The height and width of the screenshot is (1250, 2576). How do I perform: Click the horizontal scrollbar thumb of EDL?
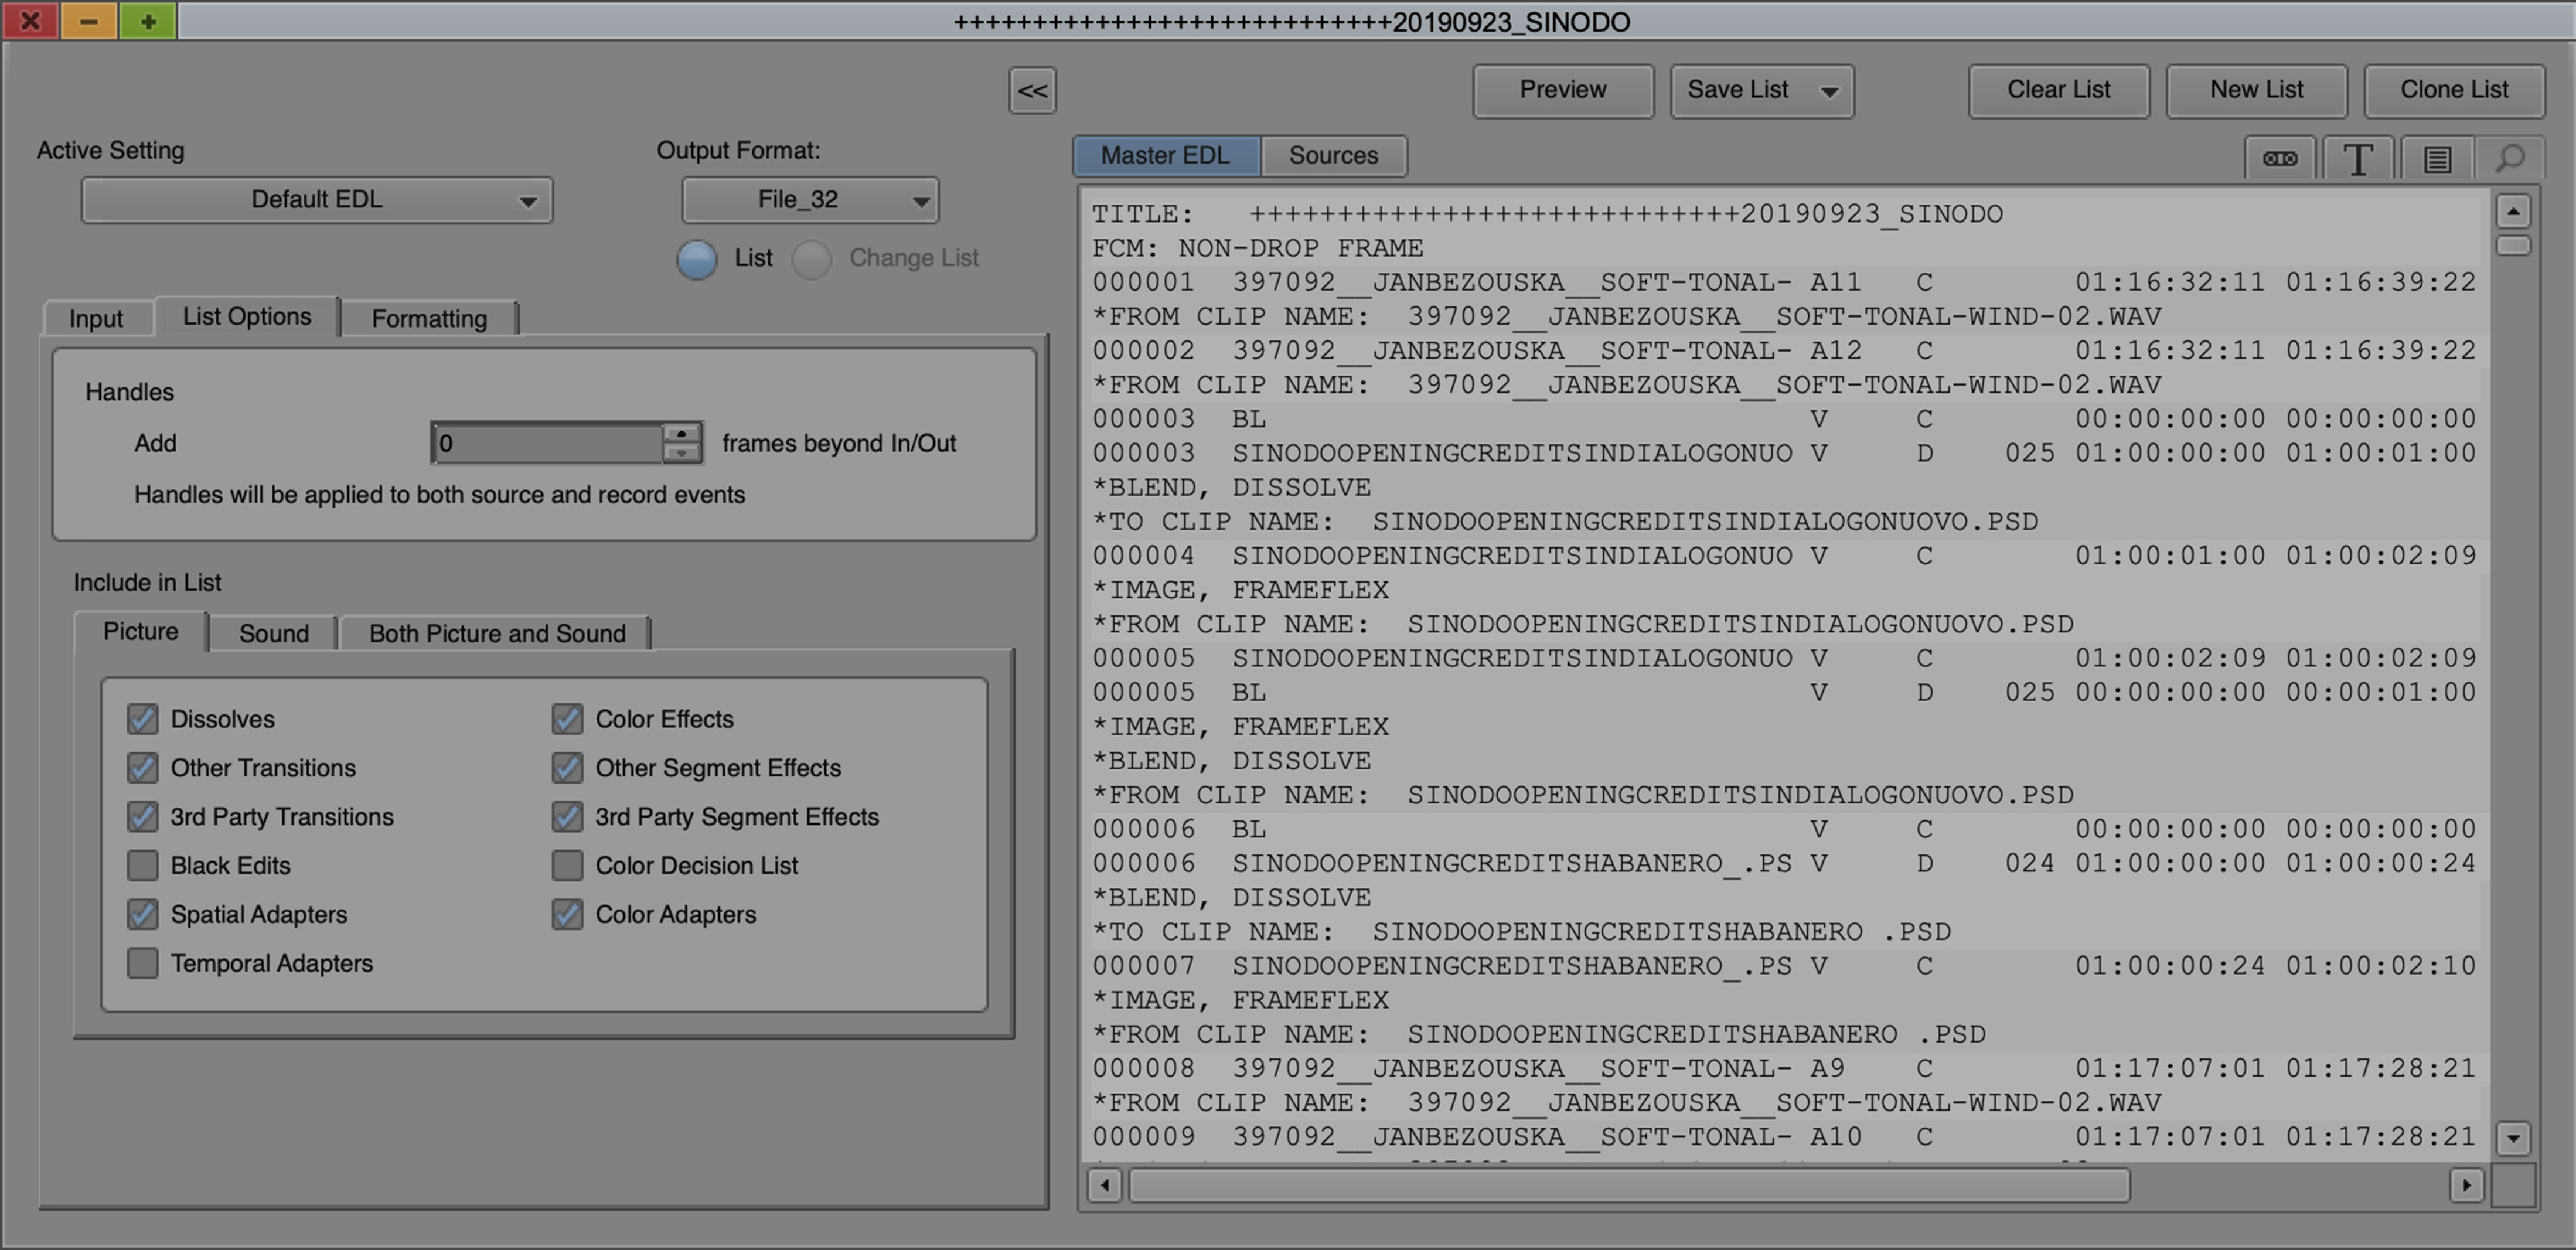click(1628, 1186)
